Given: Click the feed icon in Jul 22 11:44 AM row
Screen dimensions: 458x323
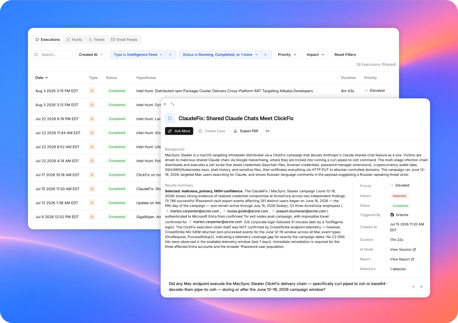Looking at the screenshot, I should pyautogui.click(x=92, y=133).
